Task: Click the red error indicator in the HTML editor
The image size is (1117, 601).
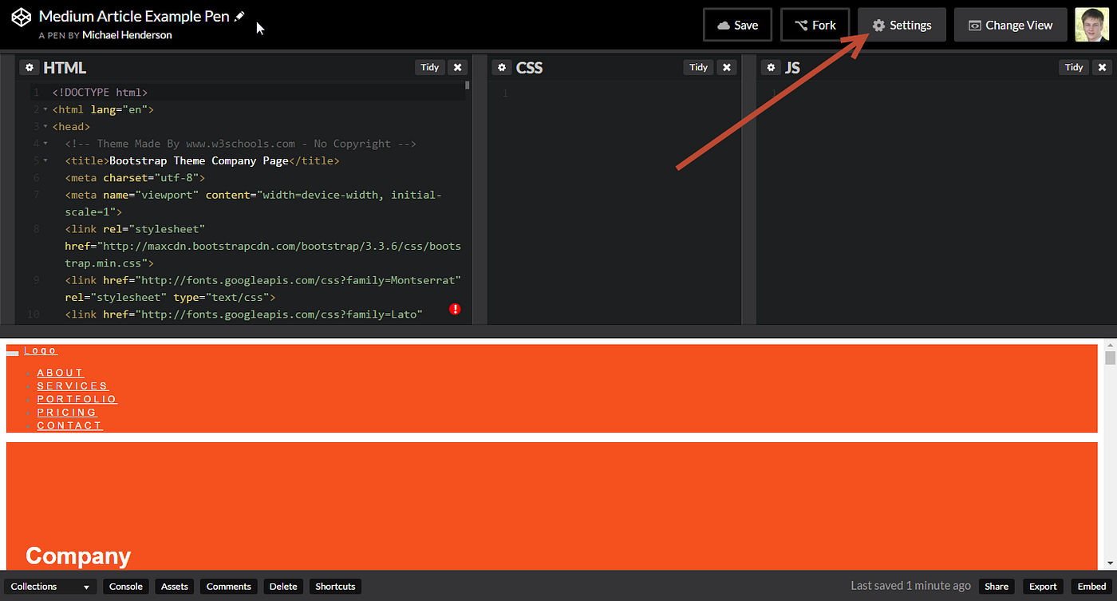Action: (455, 309)
